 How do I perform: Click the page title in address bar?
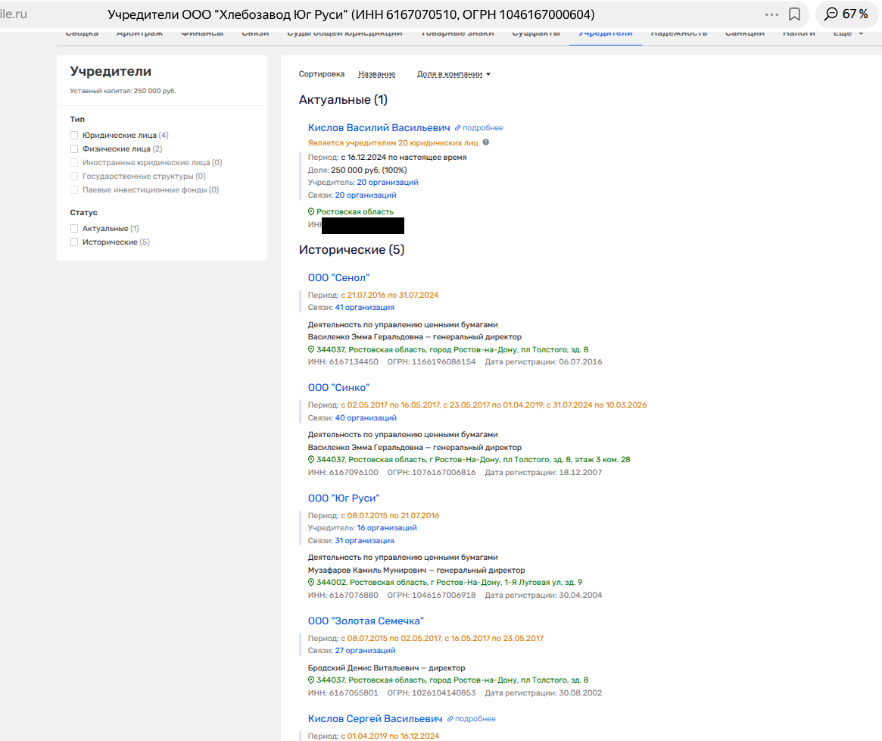[351, 14]
